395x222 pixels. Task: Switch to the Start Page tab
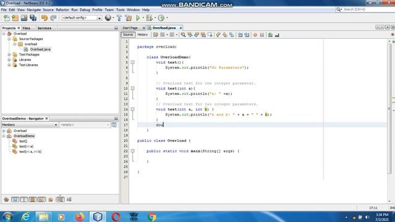coord(130,28)
